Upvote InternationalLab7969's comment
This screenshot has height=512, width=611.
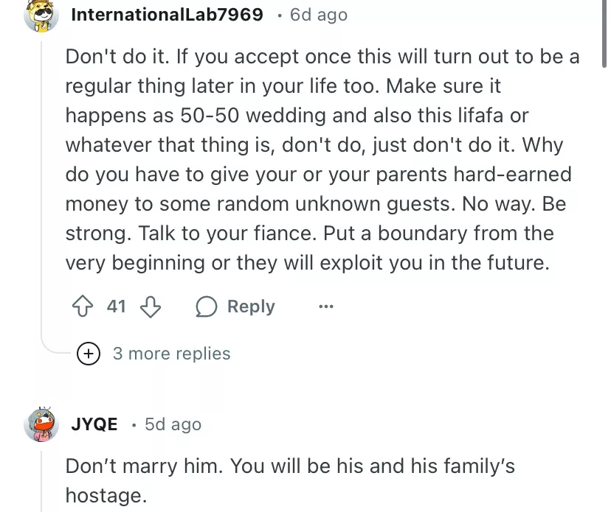pyautogui.click(x=82, y=306)
